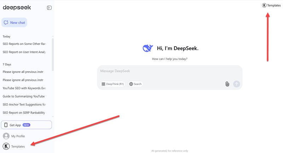Image resolution: width=283 pixels, height=153 pixels.
Task: Click the blue whale DeepSeek logo
Action: [148, 48]
